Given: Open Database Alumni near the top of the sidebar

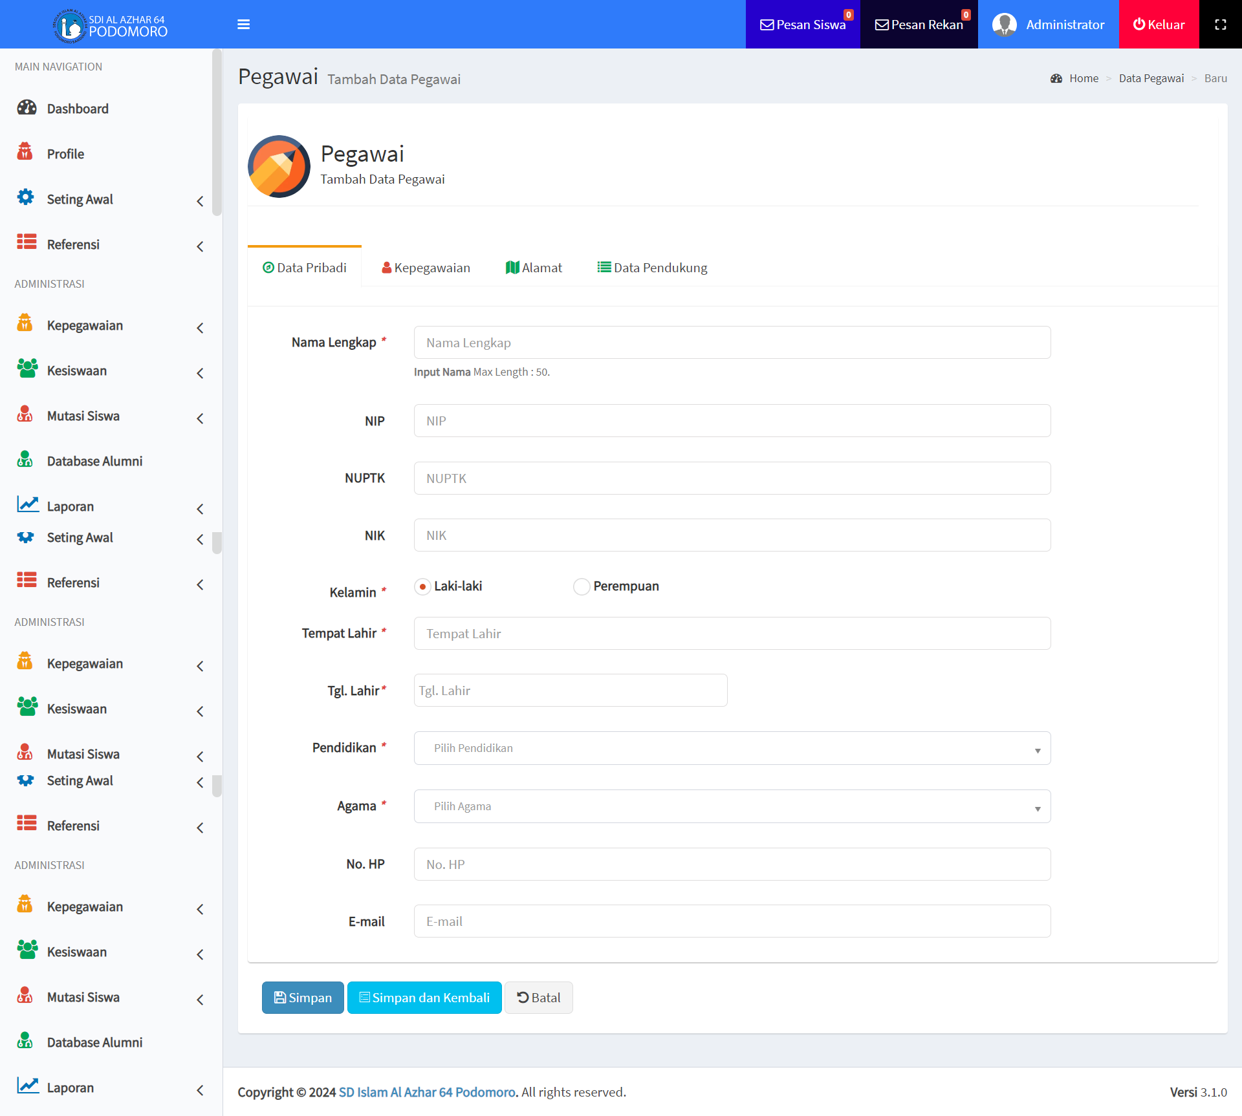Looking at the screenshot, I should click(x=94, y=461).
